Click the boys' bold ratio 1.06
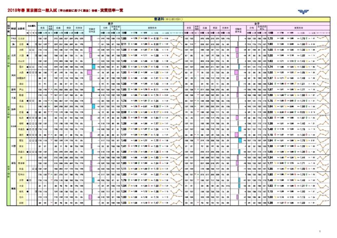Screen dimensions: 337x238 [x=124, y=50]
